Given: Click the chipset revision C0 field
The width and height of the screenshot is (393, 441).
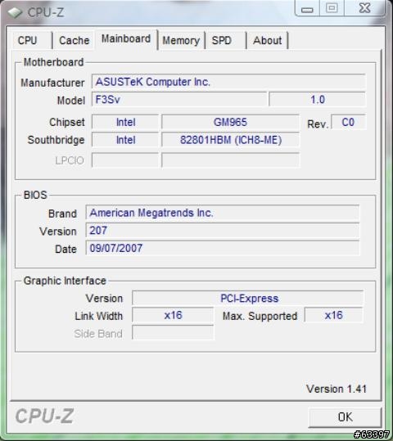Looking at the screenshot, I should pyautogui.click(x=348, y=123).
